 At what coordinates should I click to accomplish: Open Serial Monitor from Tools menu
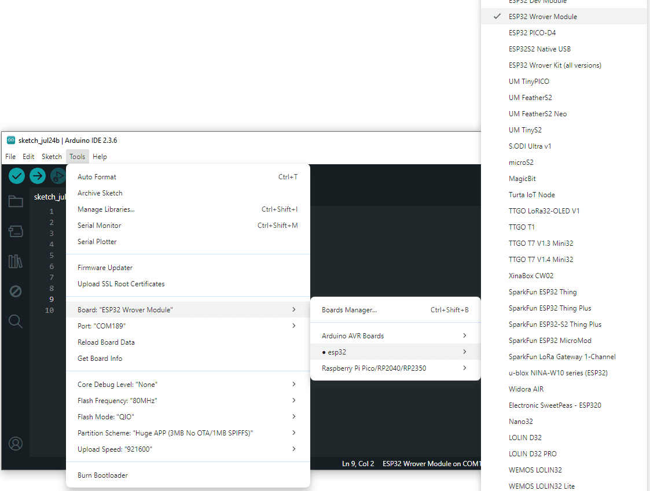100,226
